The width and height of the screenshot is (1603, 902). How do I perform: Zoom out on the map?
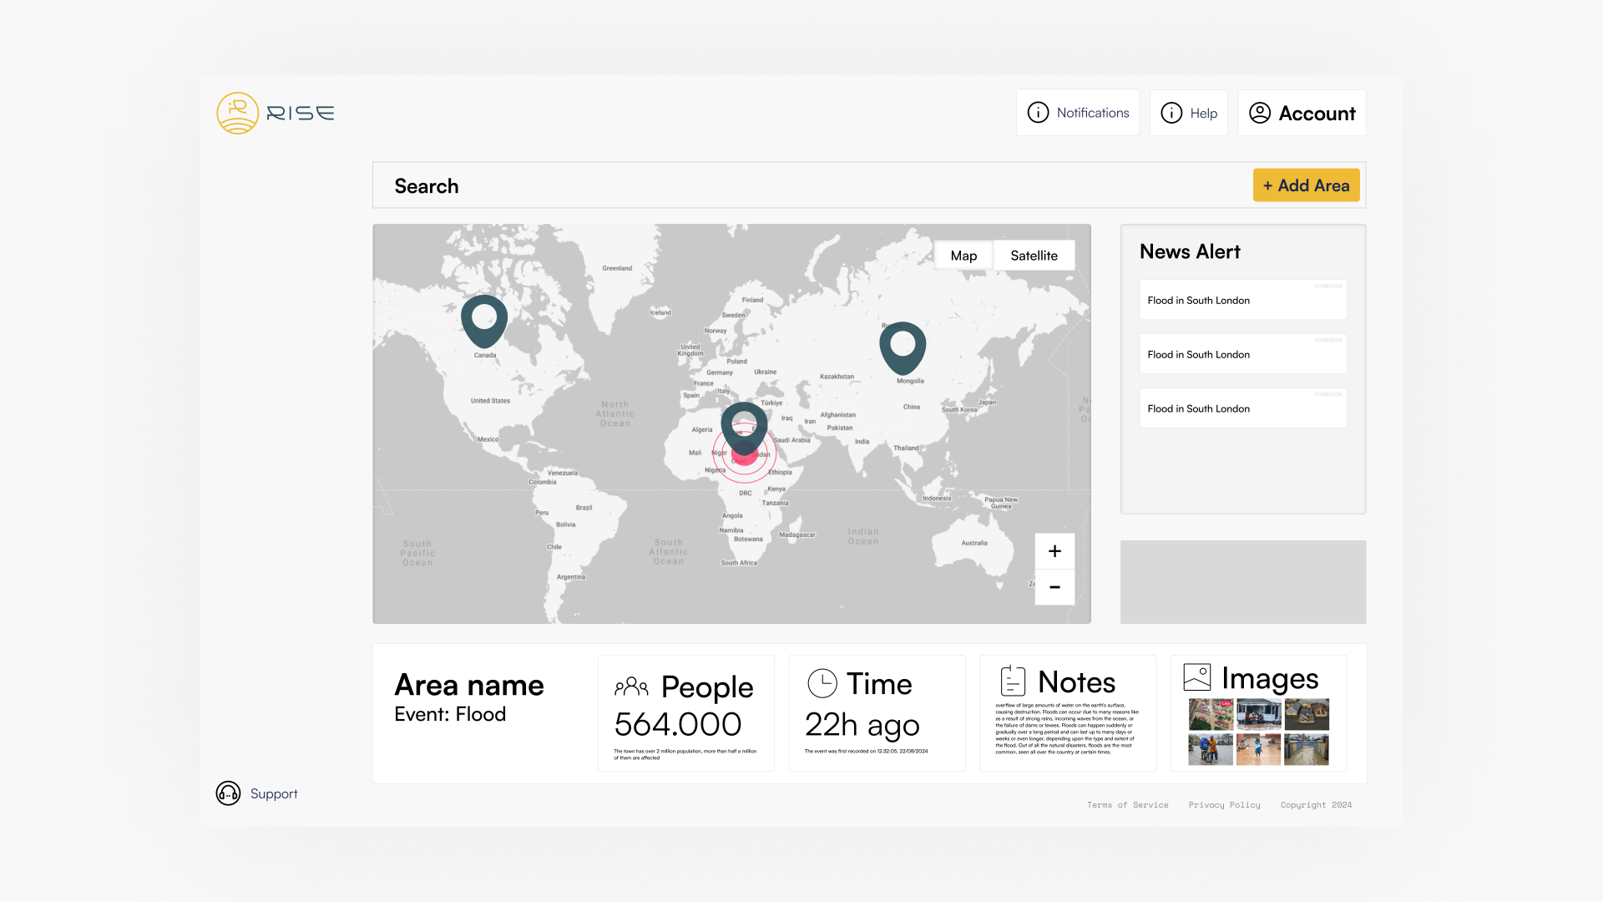(1054, 587)
